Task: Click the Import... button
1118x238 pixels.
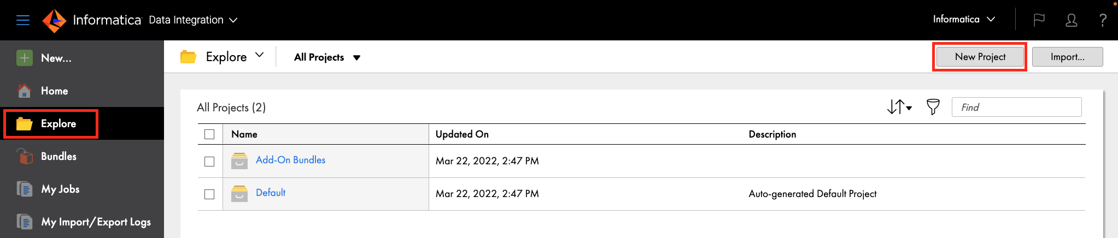Action: pyautogui.click(x=1067, y=57)
